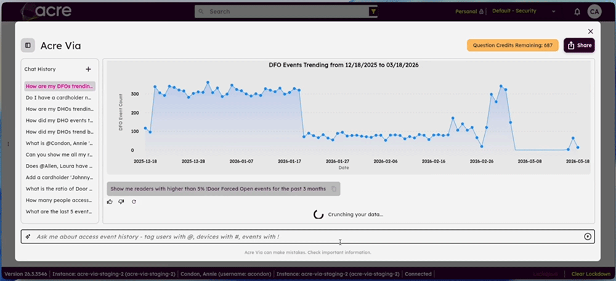
Task: Copy the Door Forced Open query text
Action: pyautogui.click(x=334, y=189)
